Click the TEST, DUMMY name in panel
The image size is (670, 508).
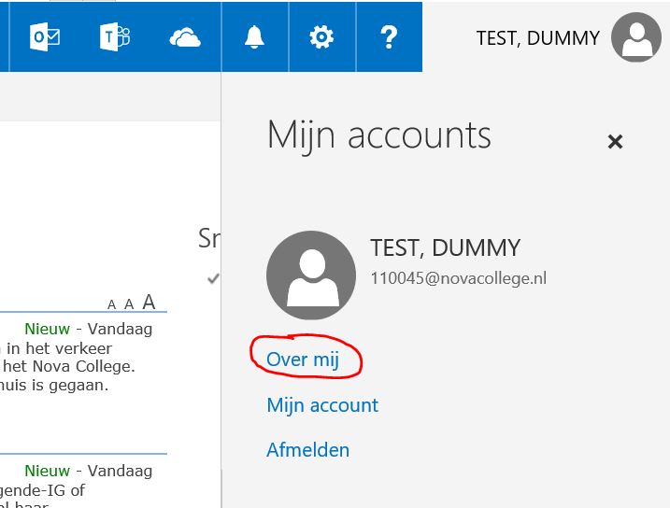coord(445,248)
